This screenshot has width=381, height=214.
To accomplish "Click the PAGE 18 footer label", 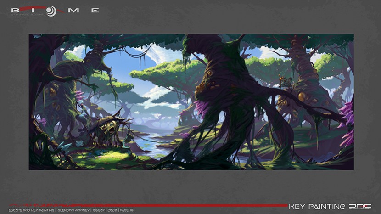I will pos(127,210).
